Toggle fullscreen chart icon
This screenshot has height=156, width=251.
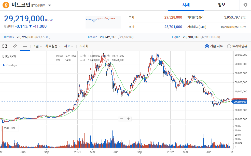[5, 46]
